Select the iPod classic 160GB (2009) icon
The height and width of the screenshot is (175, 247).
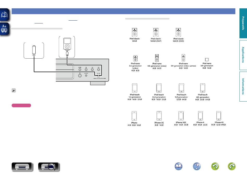(178, 32)
